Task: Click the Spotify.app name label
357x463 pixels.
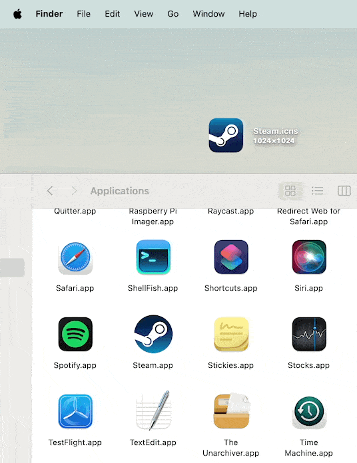Action: 75,365
